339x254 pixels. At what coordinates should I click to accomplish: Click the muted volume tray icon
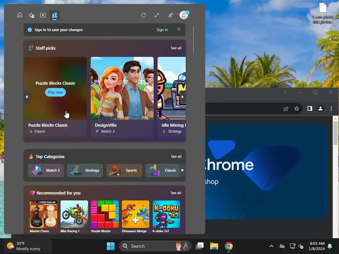(301, 246)
